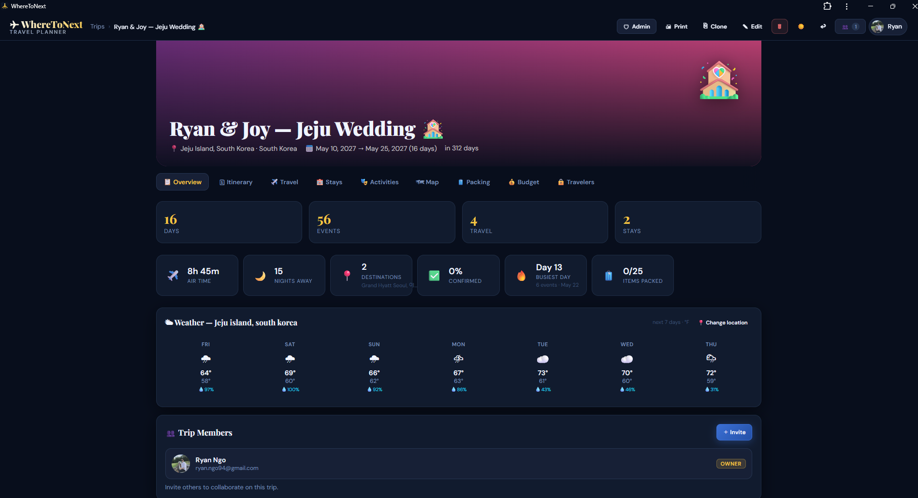Click Sunday's rain weather icon
The image size is (918, 498).
(374, 359)
